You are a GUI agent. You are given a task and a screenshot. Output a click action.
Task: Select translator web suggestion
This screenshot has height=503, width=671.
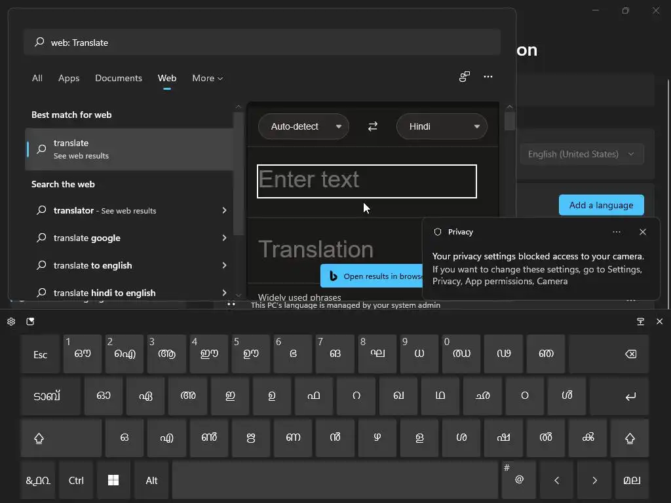pyautogui.click(x=130, y=210)
